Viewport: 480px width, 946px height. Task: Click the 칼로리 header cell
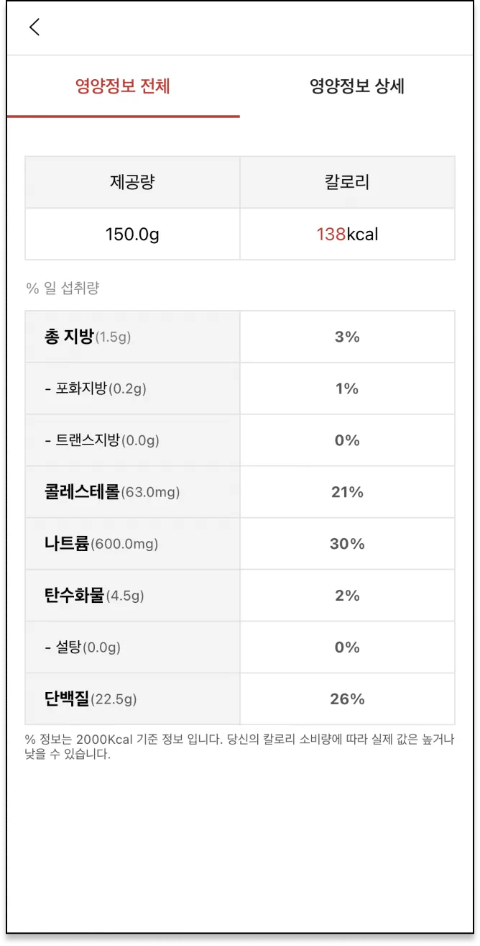[x=347, y=182]
